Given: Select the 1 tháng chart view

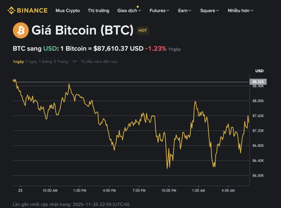Looking at the screenshot, I should (x=45, y=61).
